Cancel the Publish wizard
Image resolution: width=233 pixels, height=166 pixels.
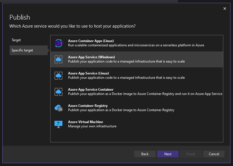[x=214, y=154]
